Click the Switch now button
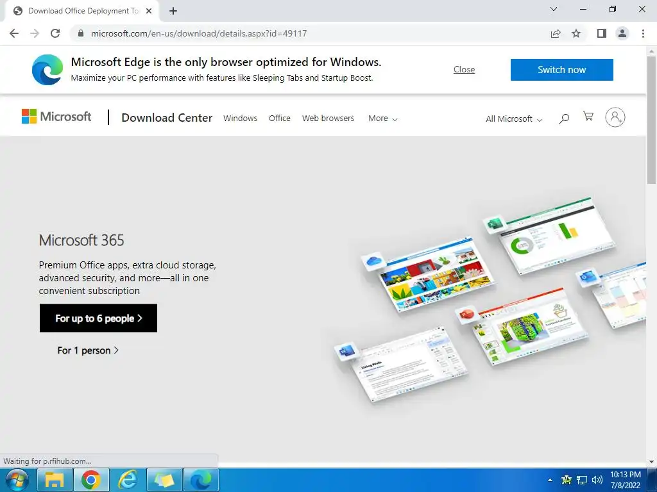This screenshot has width=657, height=492. tap(561, 69)
